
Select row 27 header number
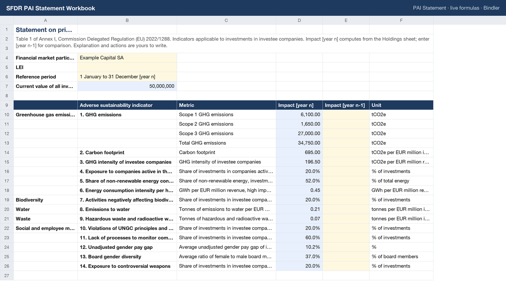pos(7,275)
